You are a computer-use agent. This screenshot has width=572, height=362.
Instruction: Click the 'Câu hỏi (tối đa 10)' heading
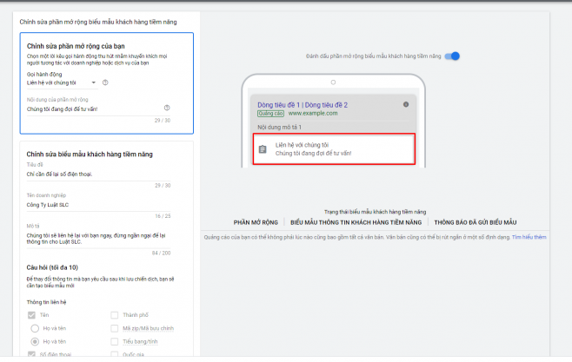coord(52,267)
